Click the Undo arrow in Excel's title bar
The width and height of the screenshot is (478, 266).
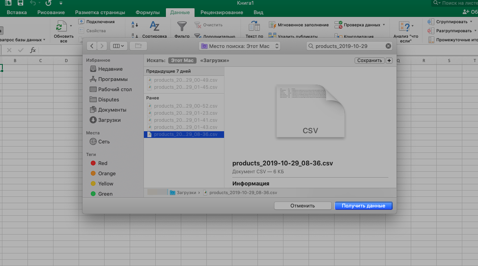pos(33,3)
